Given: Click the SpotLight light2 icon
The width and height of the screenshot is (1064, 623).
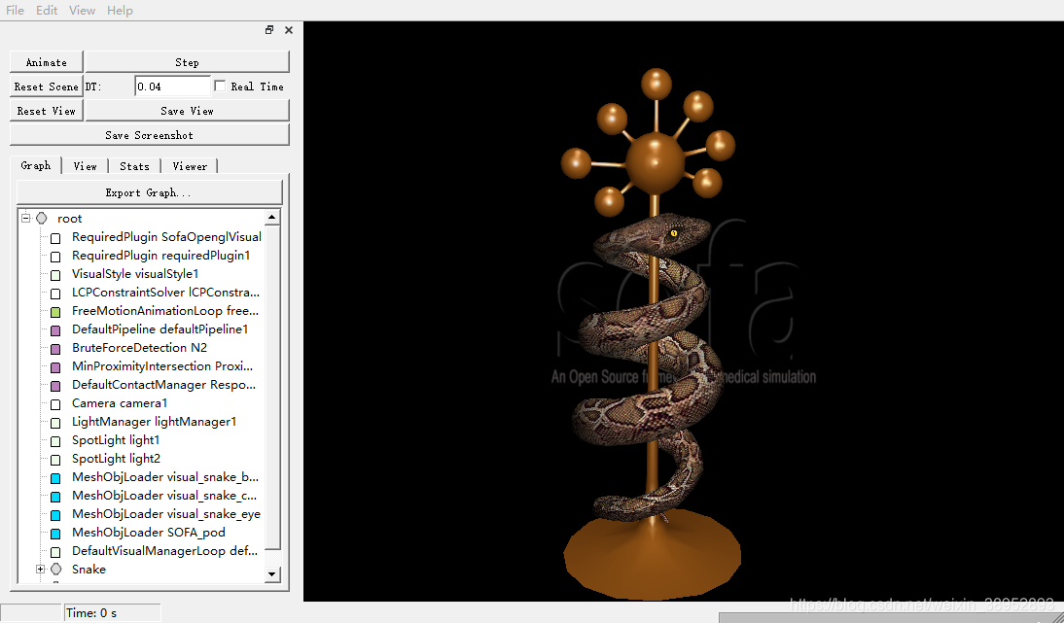Looking at the screenshot, I should [55, 460].
